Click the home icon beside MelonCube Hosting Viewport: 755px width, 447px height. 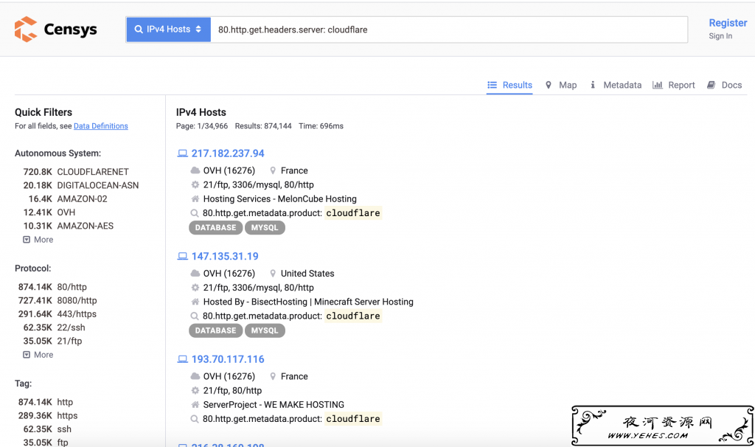coord(195,199)
